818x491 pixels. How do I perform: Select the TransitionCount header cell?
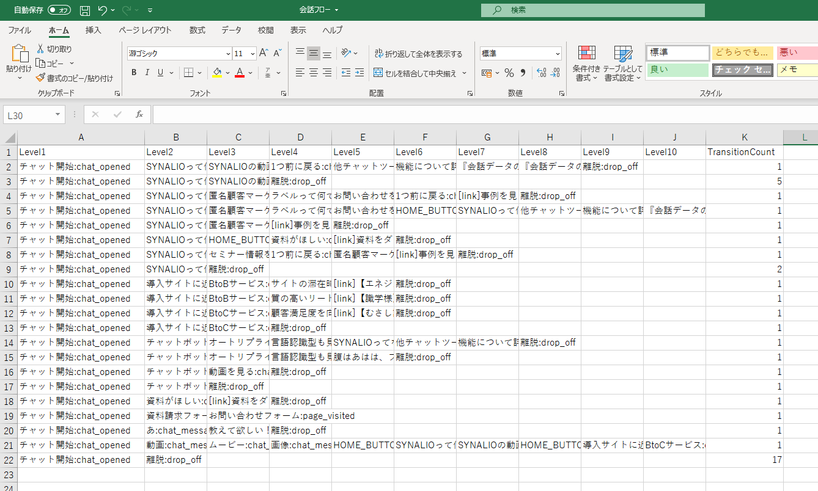(x=744, y=152)
